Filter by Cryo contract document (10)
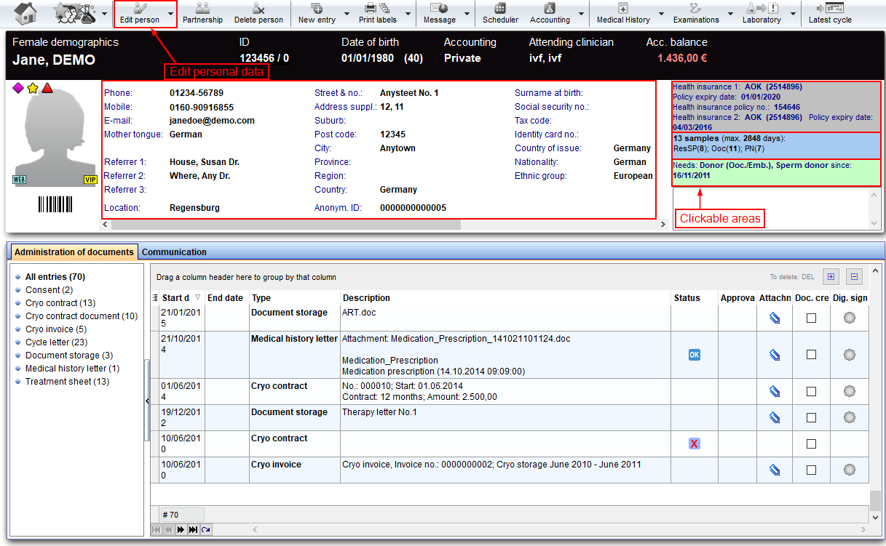886x546 pixels. (x=82, y=316)
